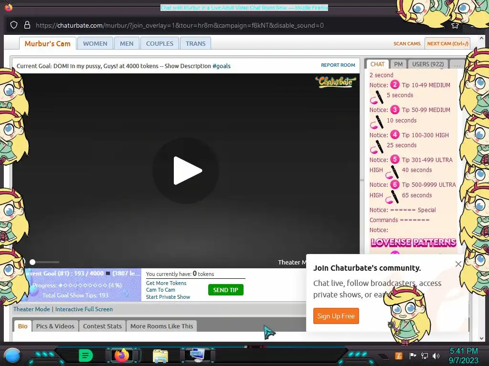Click the pink number 5 notice badge
489x366 pixels.
[395, 159]
